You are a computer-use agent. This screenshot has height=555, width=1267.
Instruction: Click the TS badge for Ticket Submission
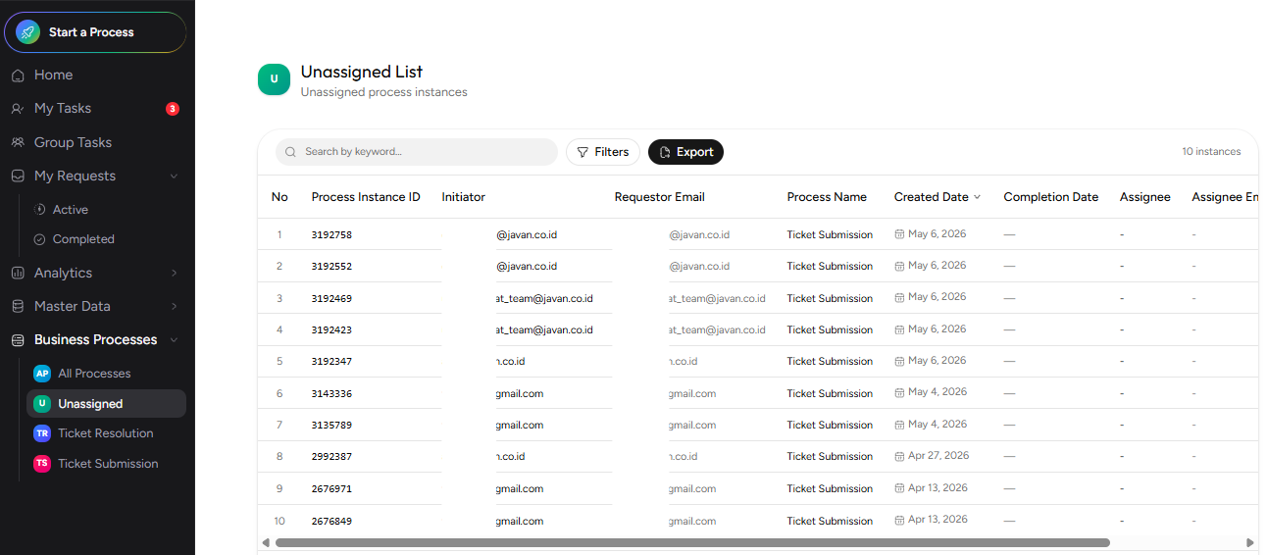pos(42,464)
